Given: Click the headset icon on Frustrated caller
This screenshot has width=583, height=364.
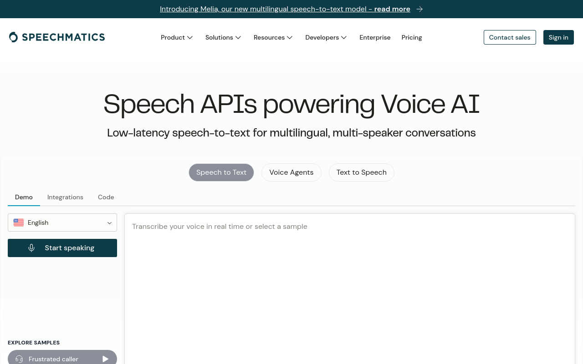Looking at the screenshot, I should pyautogui.click(x=19, y=359).
